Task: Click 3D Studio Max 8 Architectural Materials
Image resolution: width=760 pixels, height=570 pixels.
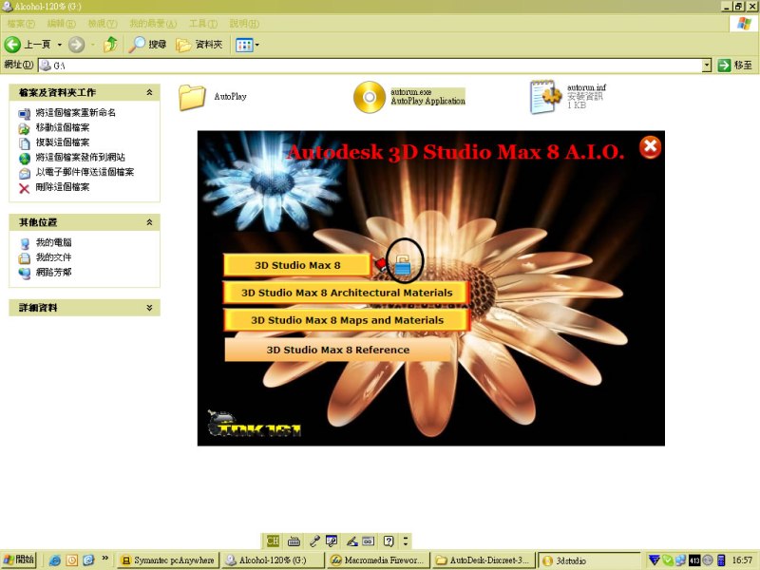Action: point(347,293)
